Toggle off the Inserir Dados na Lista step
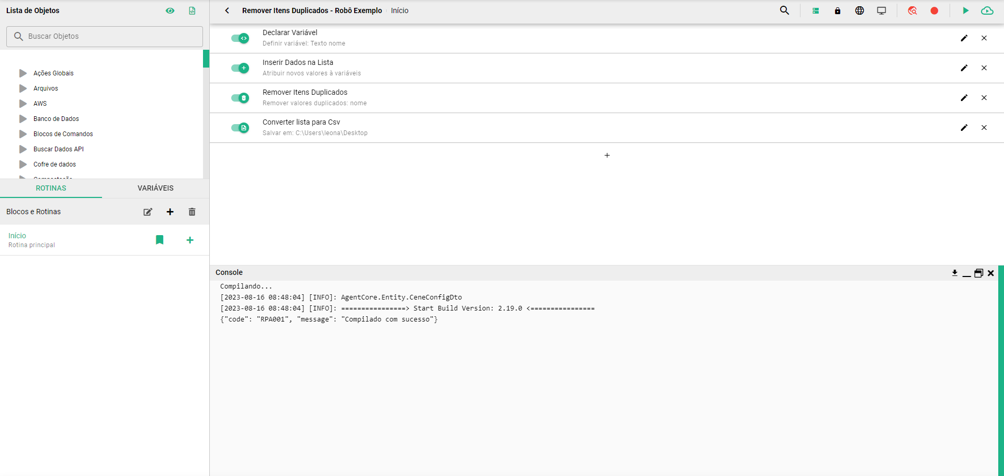 tap(240, 68)
